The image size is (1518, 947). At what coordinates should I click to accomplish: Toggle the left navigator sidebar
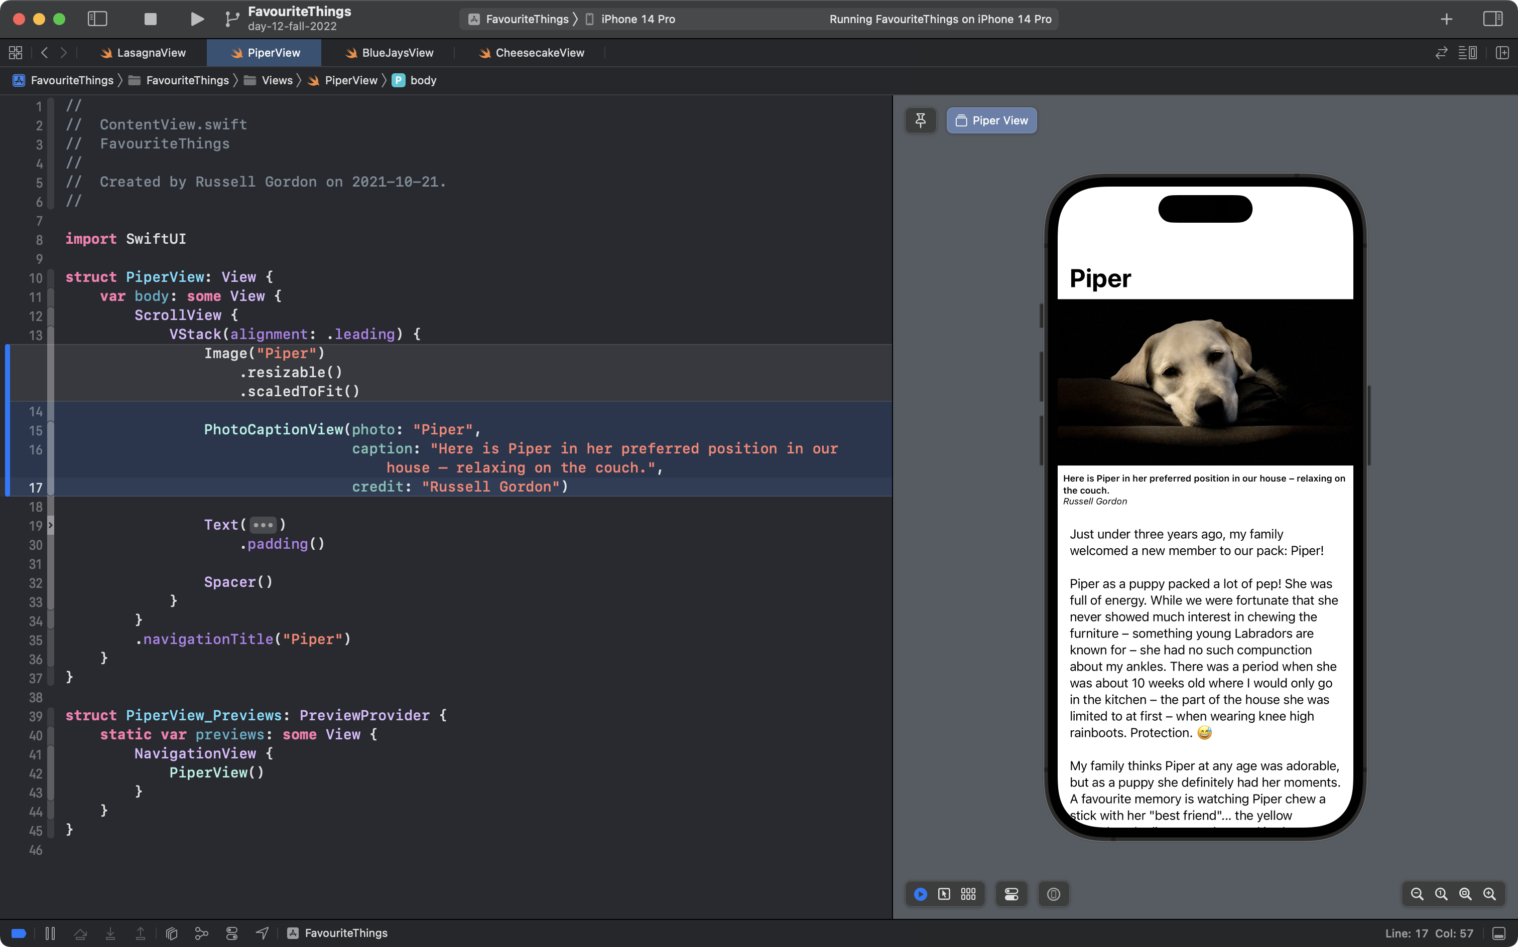97,19
